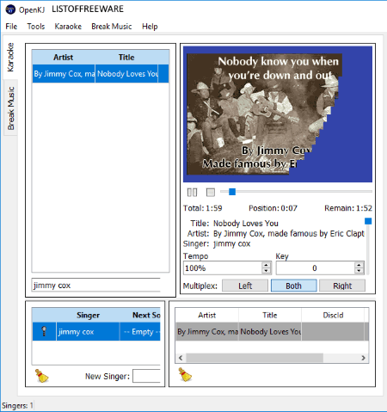The width and height of the screenshot is (387, 412).
Task: Click the Next Song column header
Action: pos(140,315)
